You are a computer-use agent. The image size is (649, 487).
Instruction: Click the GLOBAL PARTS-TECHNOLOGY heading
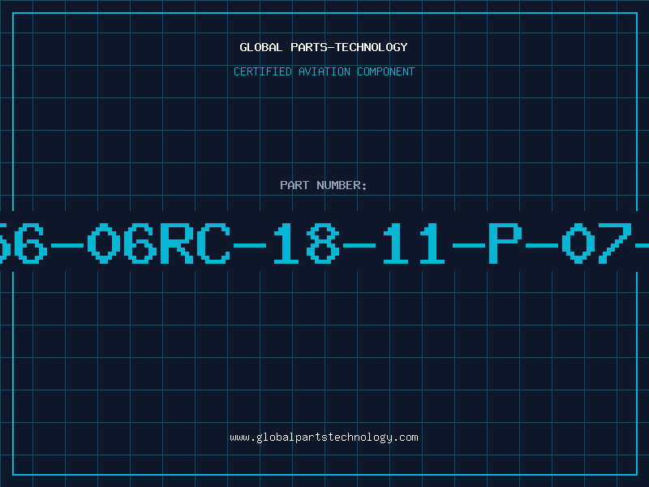(x=324, y=47)
